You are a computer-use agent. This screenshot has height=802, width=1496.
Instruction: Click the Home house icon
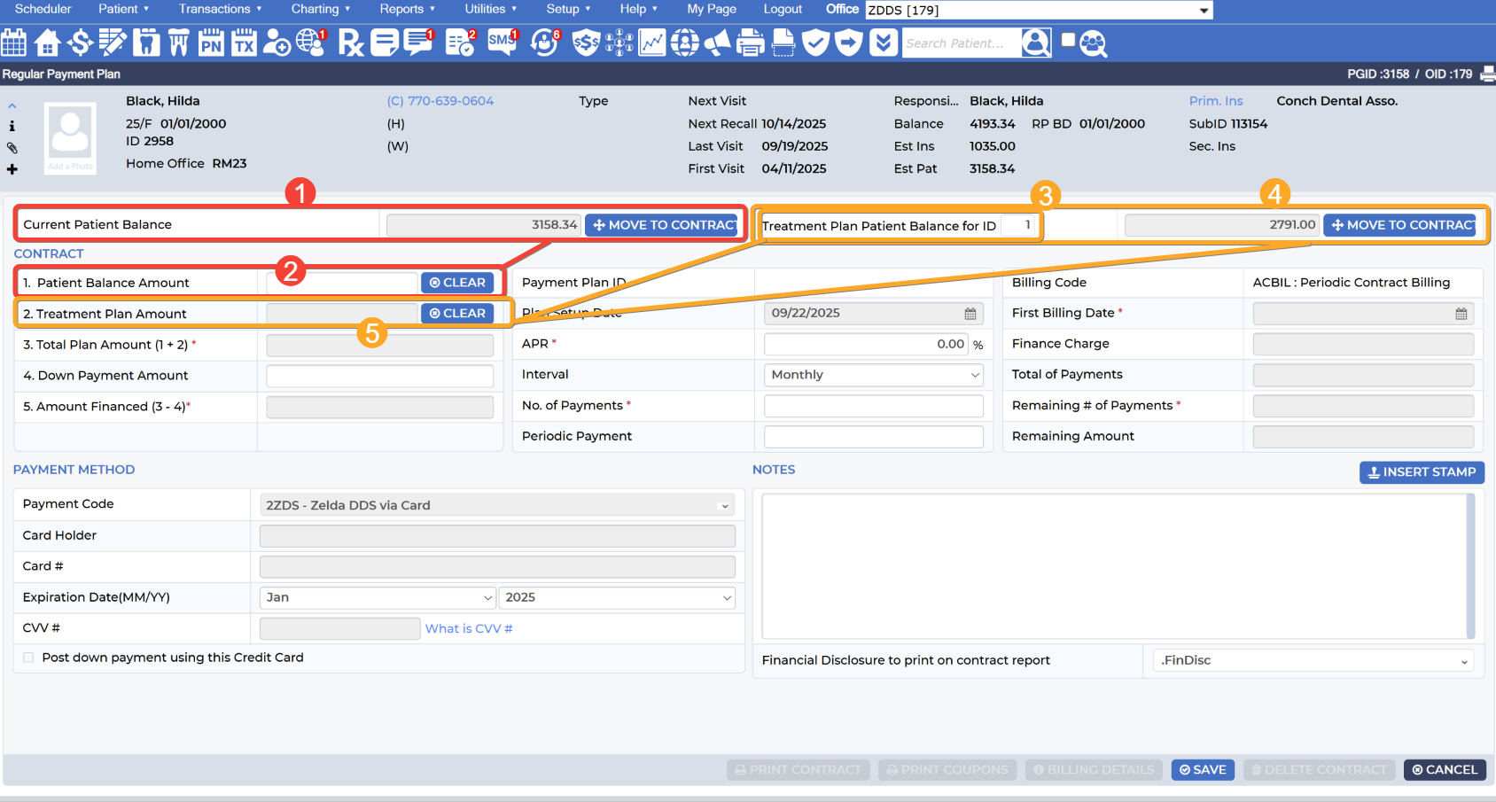48,43
